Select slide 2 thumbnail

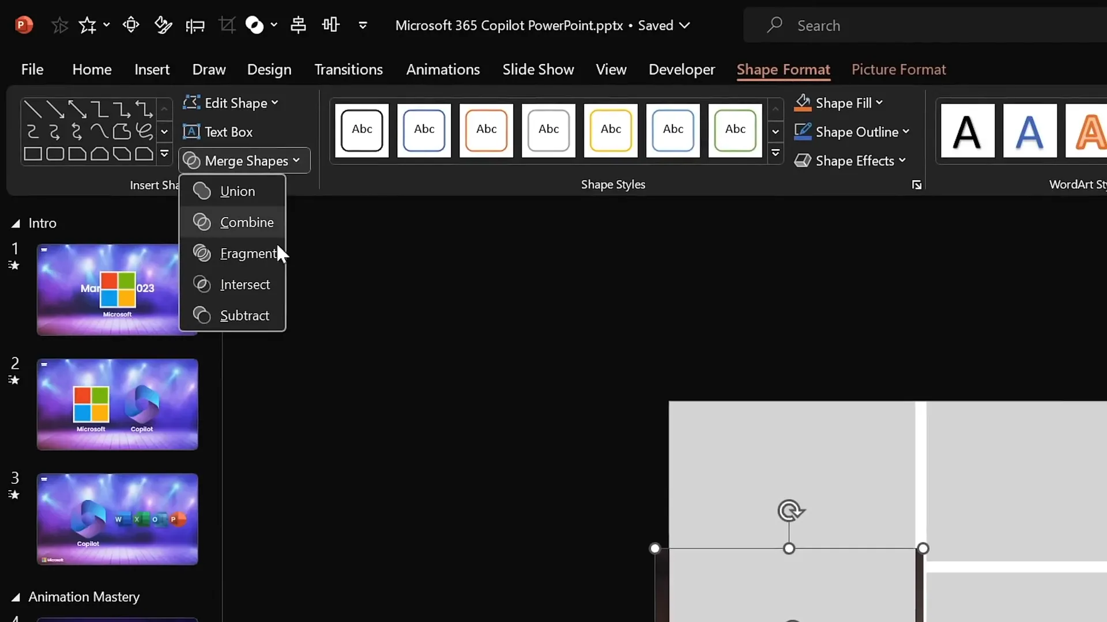117,404
